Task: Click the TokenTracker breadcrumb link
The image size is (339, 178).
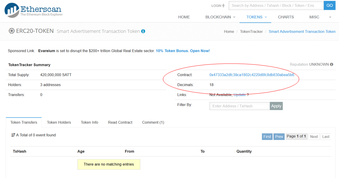Action: (251, 32)
